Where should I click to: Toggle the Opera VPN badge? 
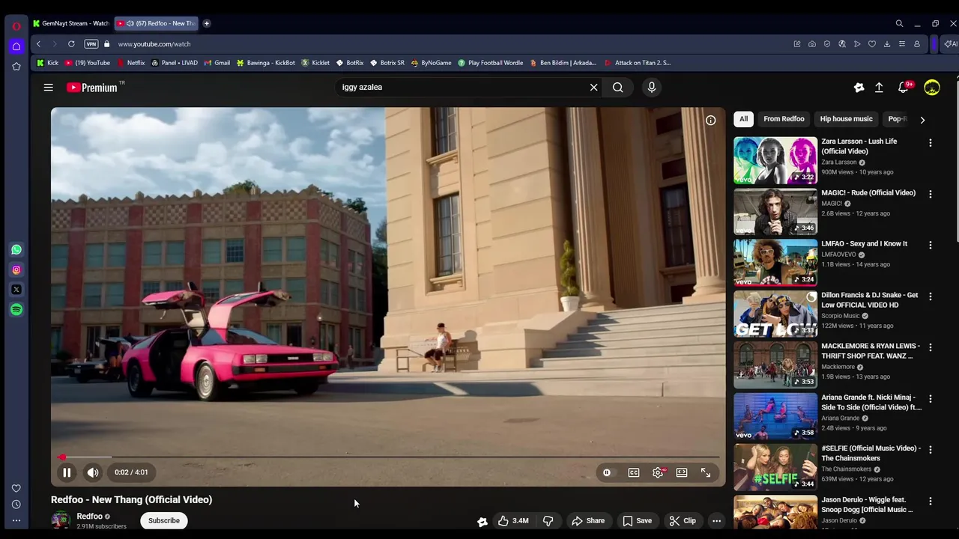(91, 44)
